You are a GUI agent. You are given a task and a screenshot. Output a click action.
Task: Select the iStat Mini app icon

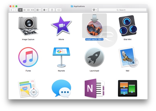128,26
